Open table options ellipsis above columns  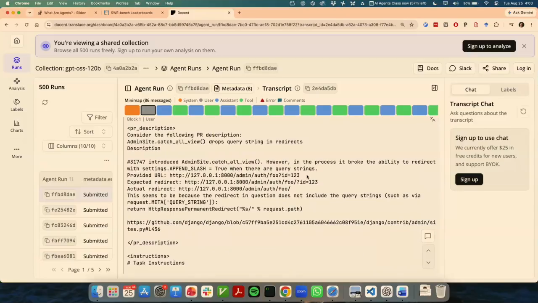click(x=106, y=160)
